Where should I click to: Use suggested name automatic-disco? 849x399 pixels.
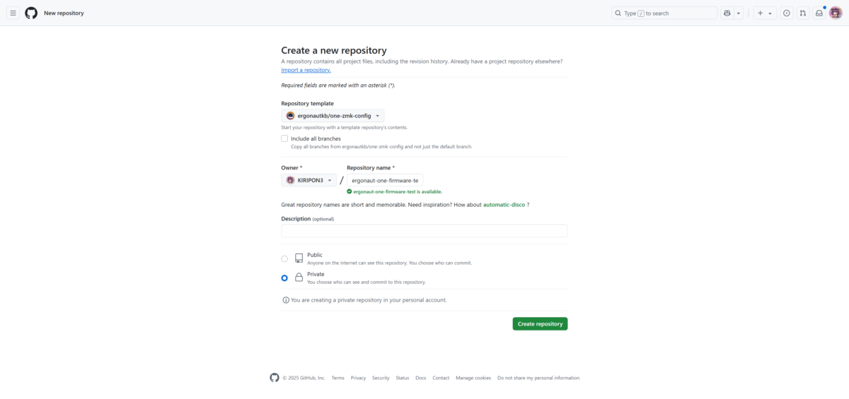point(504,205)
